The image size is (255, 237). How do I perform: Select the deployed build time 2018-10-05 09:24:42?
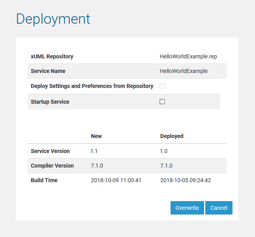(186, 180)
